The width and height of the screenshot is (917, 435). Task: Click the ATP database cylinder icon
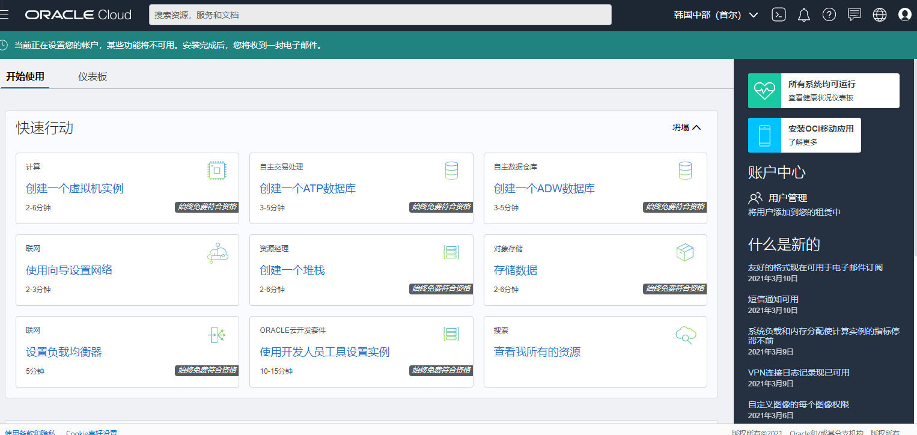pos(451,171)
